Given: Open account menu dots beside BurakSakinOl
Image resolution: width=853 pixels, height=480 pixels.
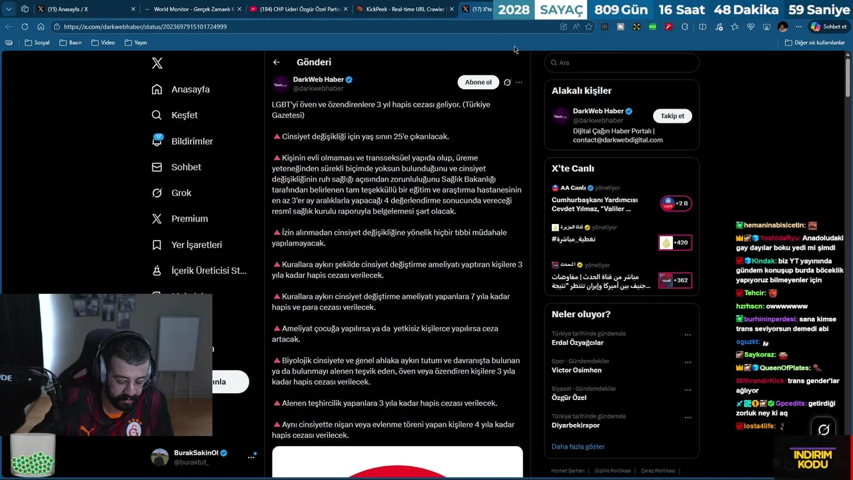Looking at the screenshot, I should (251, 457).
